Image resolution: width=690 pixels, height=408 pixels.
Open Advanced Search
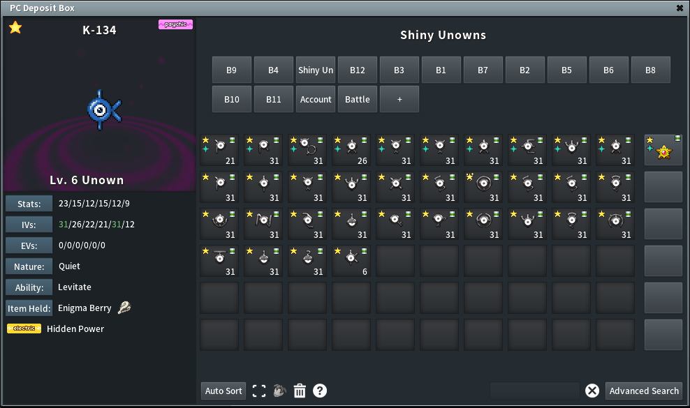tap(644, 391)
